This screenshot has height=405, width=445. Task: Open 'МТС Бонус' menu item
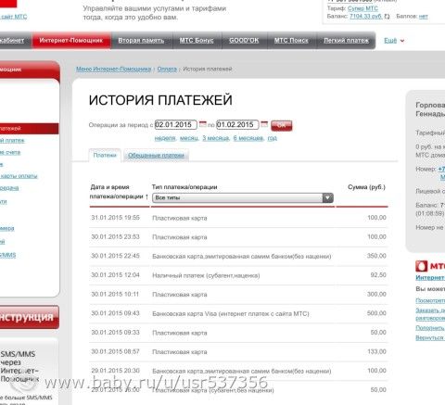pos(197,41)
